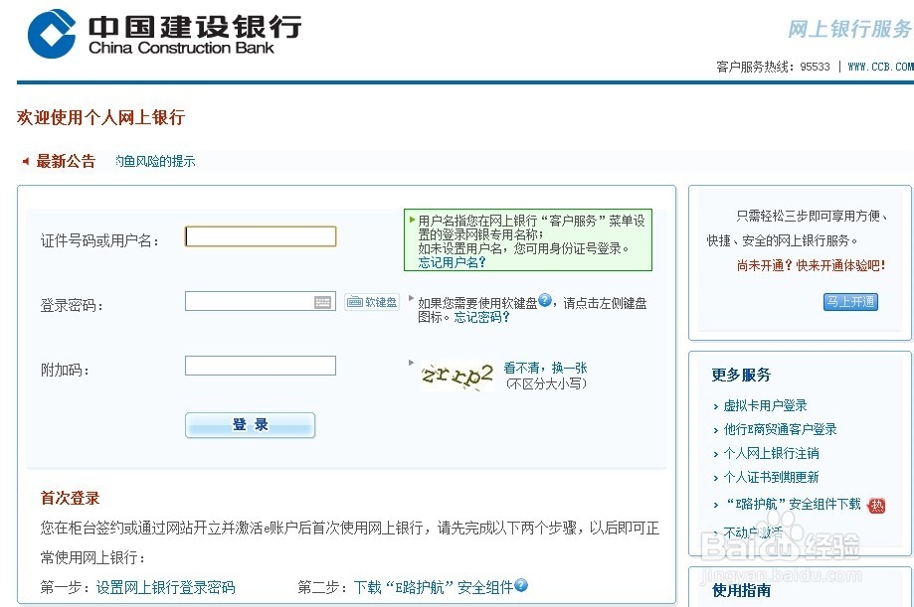914x607 pixels.
Task: Open the 钓鱼风险的提示 tab
Action: pyautogui.click(x=154, y=159)
